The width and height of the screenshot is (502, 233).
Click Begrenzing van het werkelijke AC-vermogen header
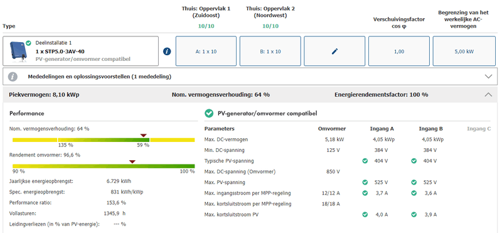tap(464, 19)
